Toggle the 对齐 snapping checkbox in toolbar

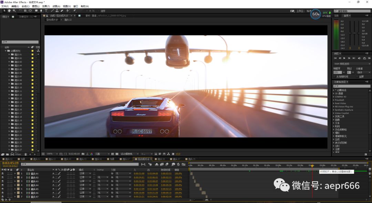point(99,11)
